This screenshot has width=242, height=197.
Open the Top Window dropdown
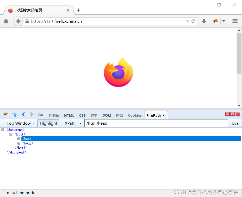pos(21,123)
